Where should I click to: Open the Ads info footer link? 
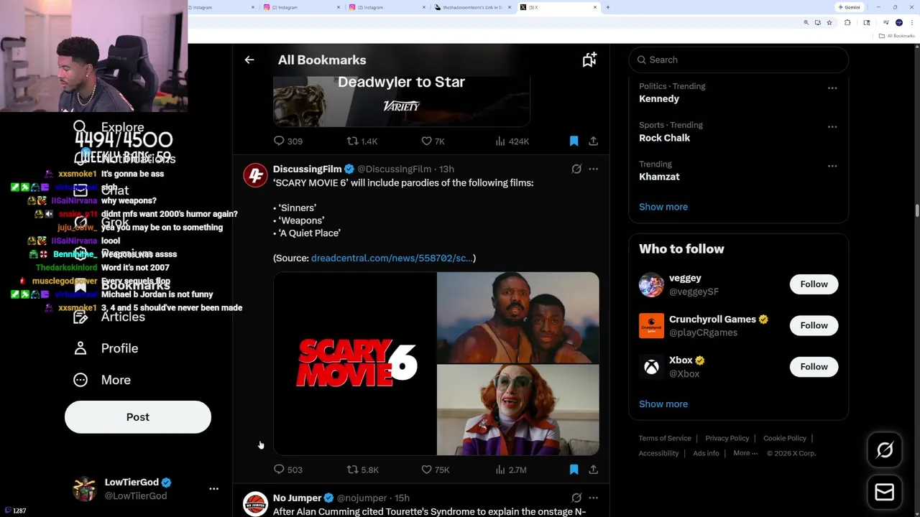coord(706,453)
